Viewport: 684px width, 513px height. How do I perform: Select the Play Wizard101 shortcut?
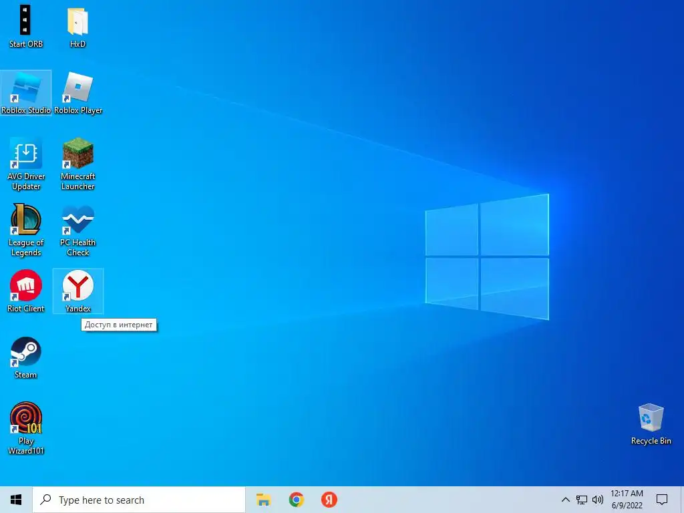pos(26,428)
